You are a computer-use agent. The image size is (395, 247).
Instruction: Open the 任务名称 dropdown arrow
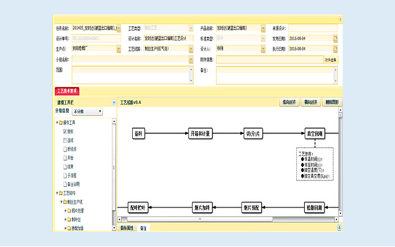[x=119, y=28]
